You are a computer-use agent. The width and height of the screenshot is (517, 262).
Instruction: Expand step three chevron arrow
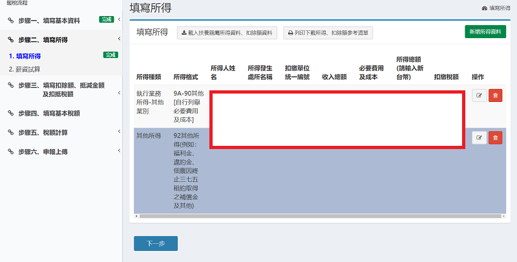point(119,93)
